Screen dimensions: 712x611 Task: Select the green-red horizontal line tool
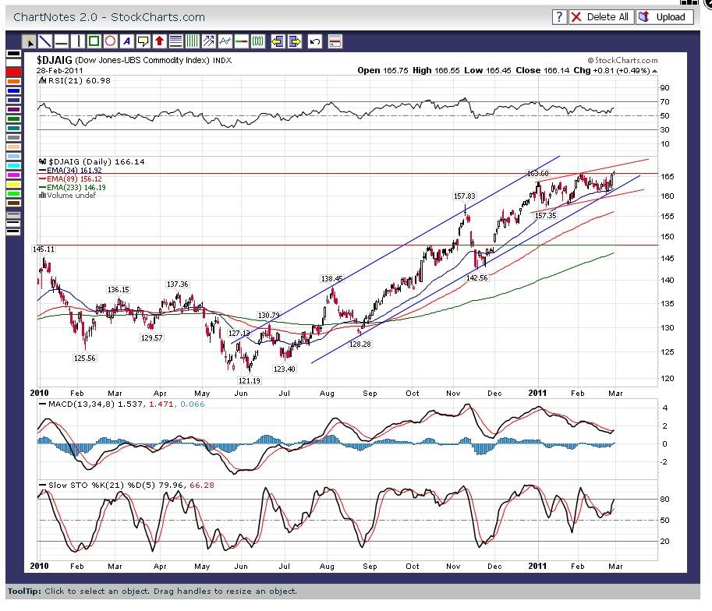pos(241,42)
